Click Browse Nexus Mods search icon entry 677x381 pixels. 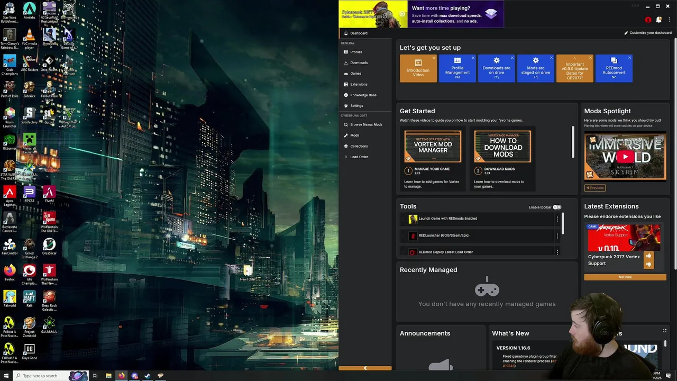tap(365, 124)
